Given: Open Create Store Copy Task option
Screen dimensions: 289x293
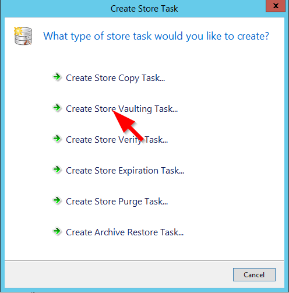Looking at the screenshot, I should click(x=115, y=78).
